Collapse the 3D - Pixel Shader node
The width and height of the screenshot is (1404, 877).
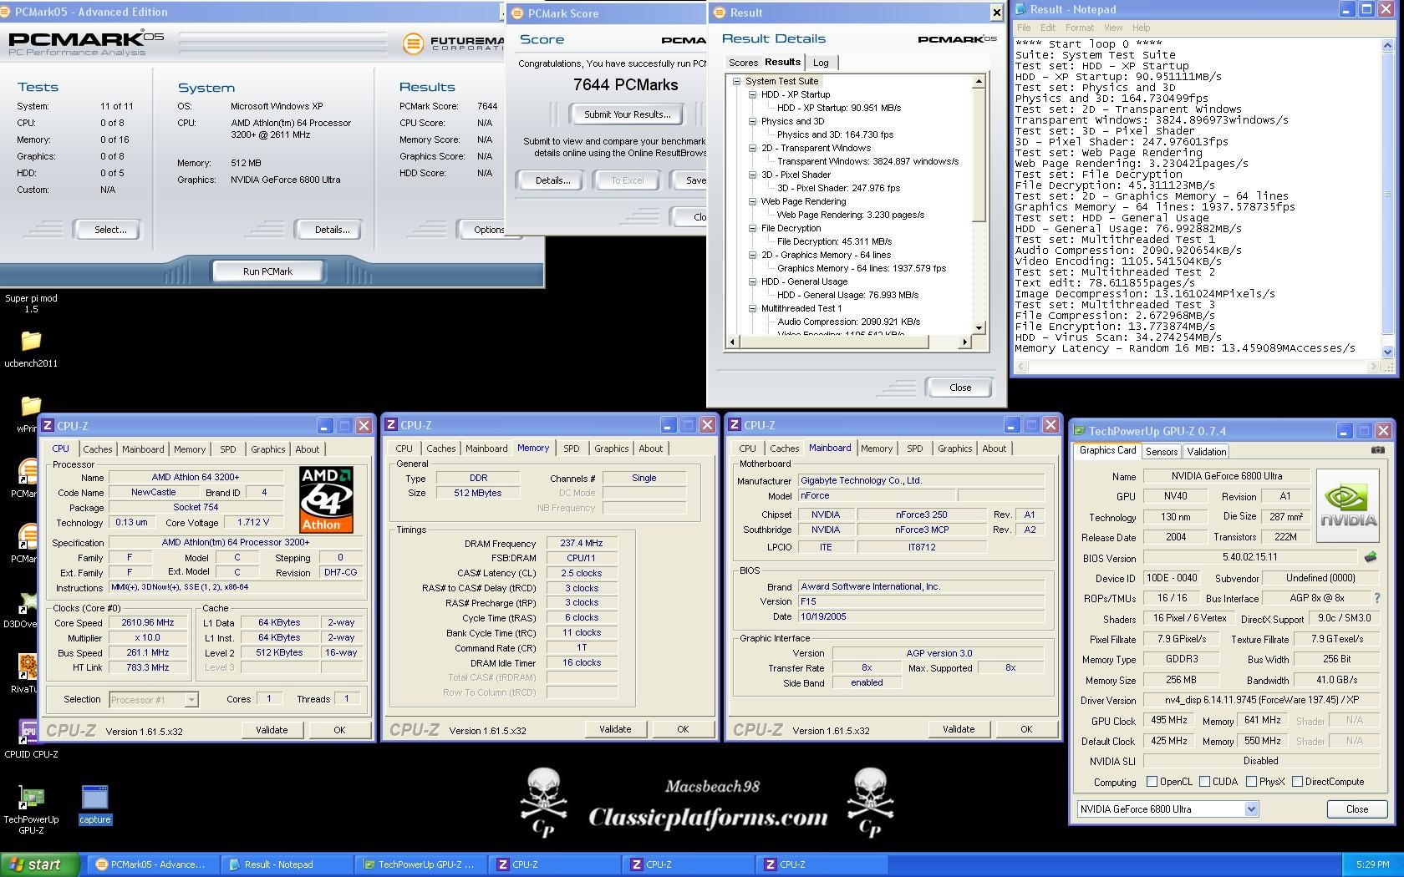(x=753, y=175)
